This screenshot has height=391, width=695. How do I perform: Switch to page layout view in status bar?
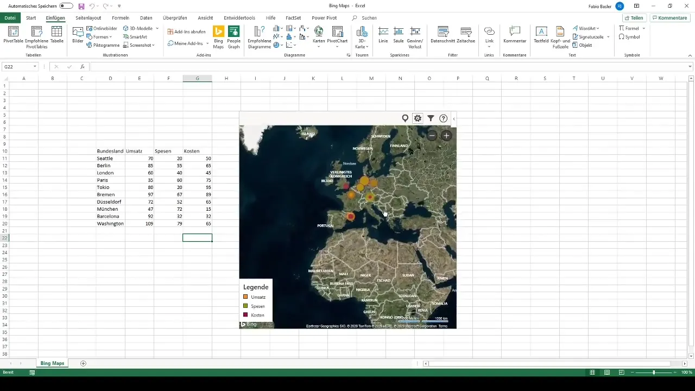[x=607, y=373]
